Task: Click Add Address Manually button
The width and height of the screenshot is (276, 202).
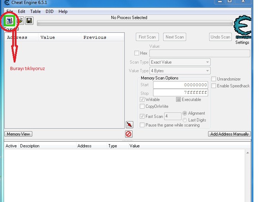Action: coord(229,134)
